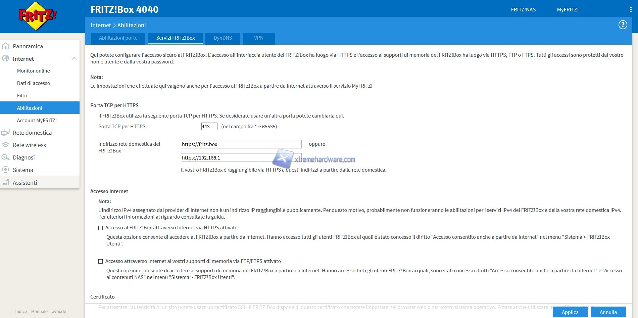Click the Rete wireless Wi-Fi icon

[x=6, y=145]
